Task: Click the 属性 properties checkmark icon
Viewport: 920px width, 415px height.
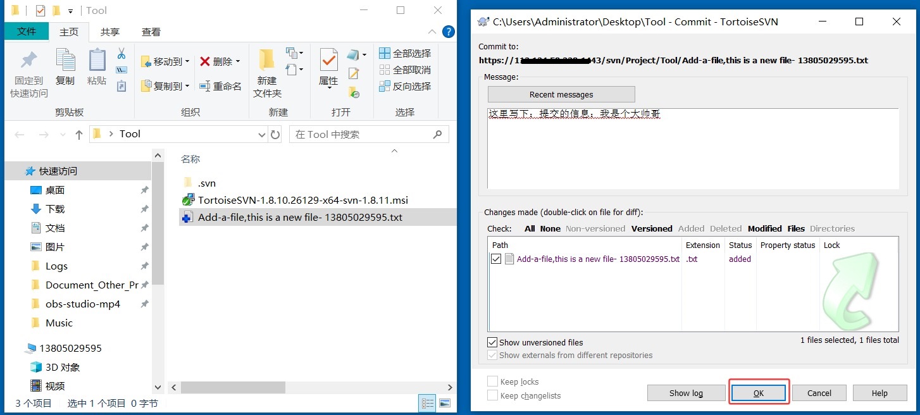Action: [328, 60]
